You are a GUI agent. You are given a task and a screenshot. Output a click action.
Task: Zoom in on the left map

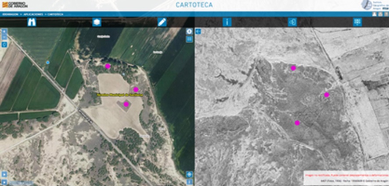point(4,32)
